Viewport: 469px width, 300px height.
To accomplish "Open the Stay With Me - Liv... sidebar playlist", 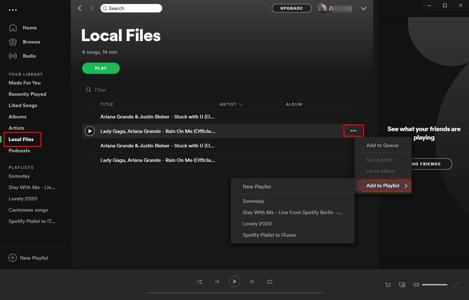I will (32, 187).
